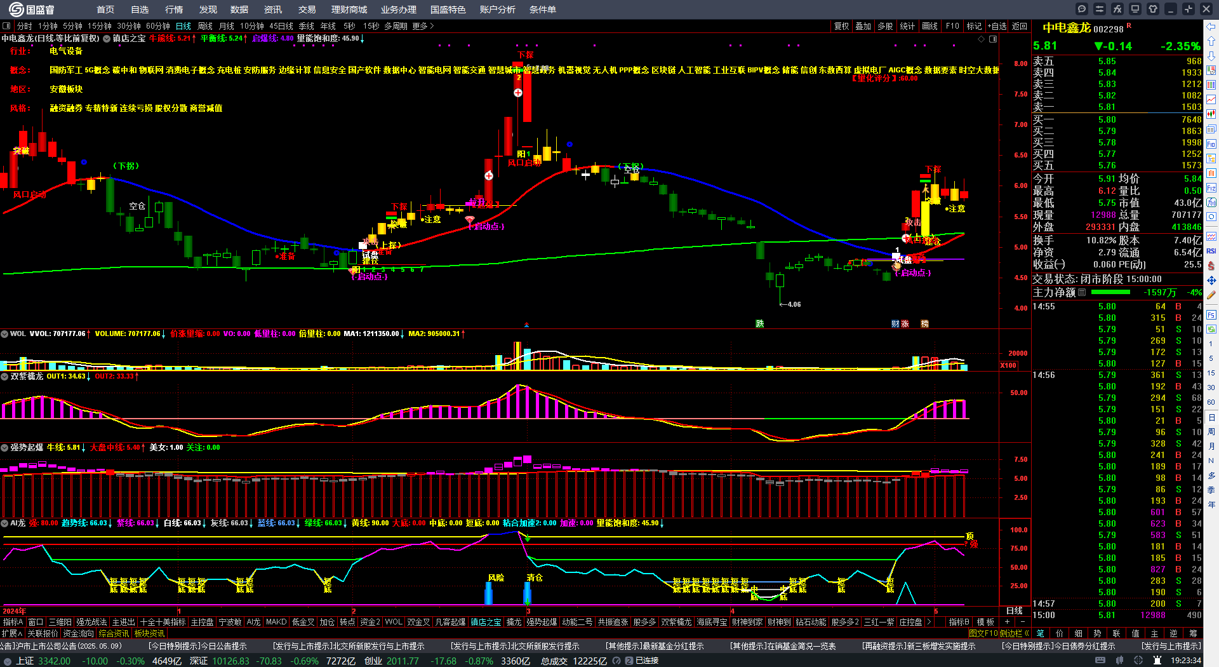Image resolution: width=1219 pixels, height=667 pixels.
Task: Click the 返回 back button
Action: [1020, 26]
